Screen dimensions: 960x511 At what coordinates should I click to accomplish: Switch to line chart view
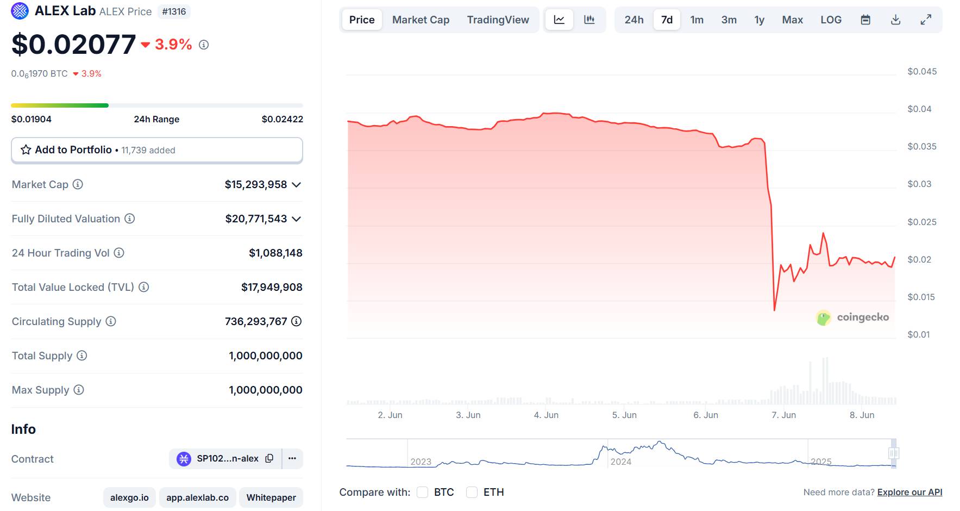(x=559, y=20)
